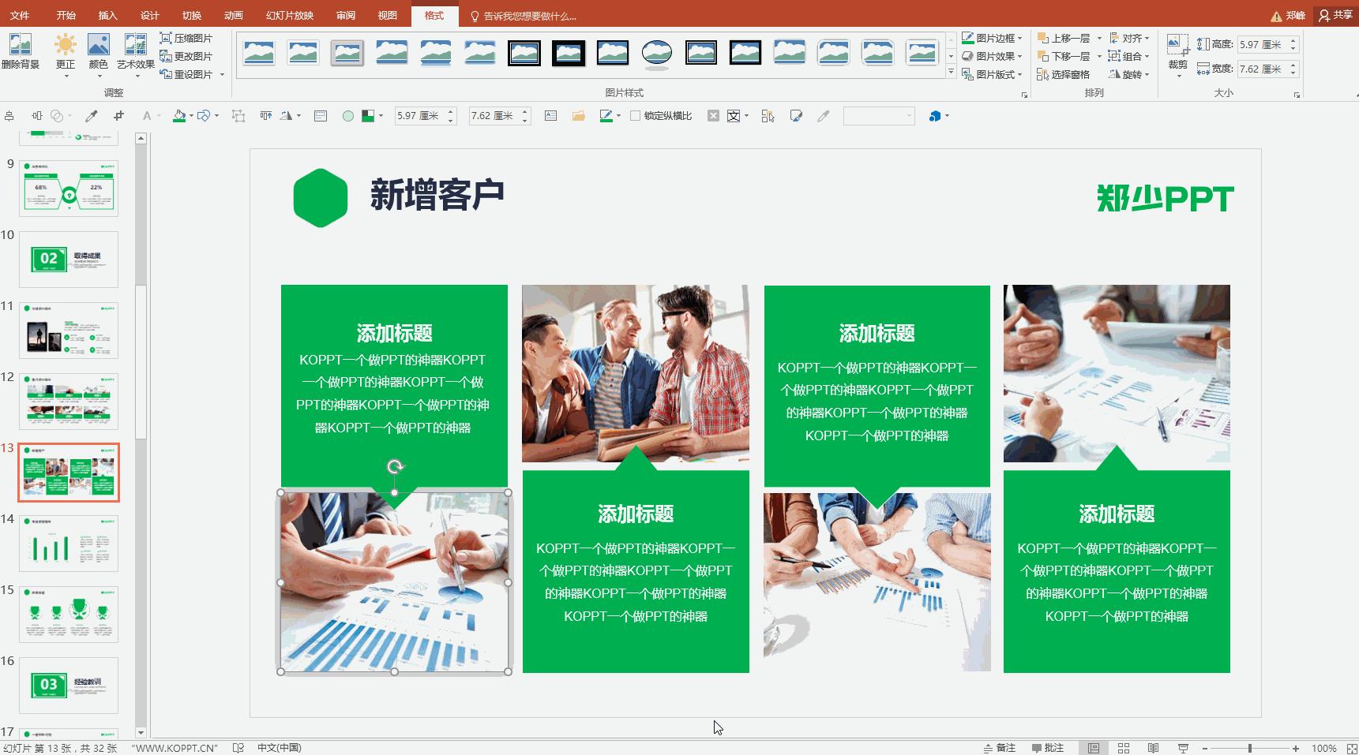This screenshot has width=1359, height=755.
Task: Select the 删除背景 (Remove Background) tool
Action: [22, 52]
